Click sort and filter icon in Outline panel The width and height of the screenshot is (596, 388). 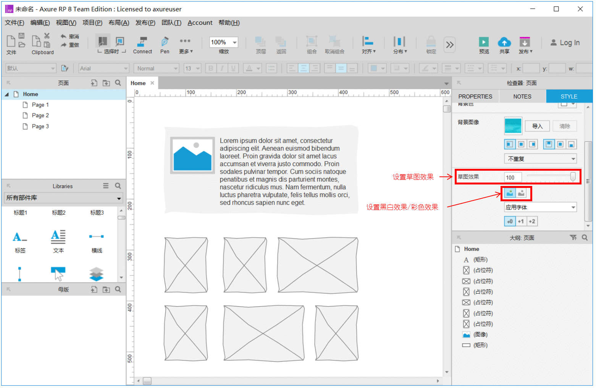point(573,238)
